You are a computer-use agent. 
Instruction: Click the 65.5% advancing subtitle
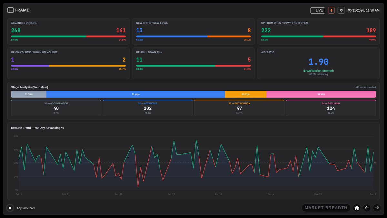(x=319, y=74)
